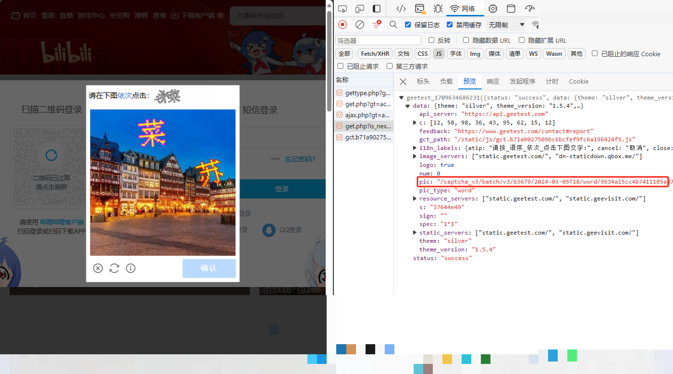Expand the resource_servers array
The image size is (673, 374).
coord(415,199)
